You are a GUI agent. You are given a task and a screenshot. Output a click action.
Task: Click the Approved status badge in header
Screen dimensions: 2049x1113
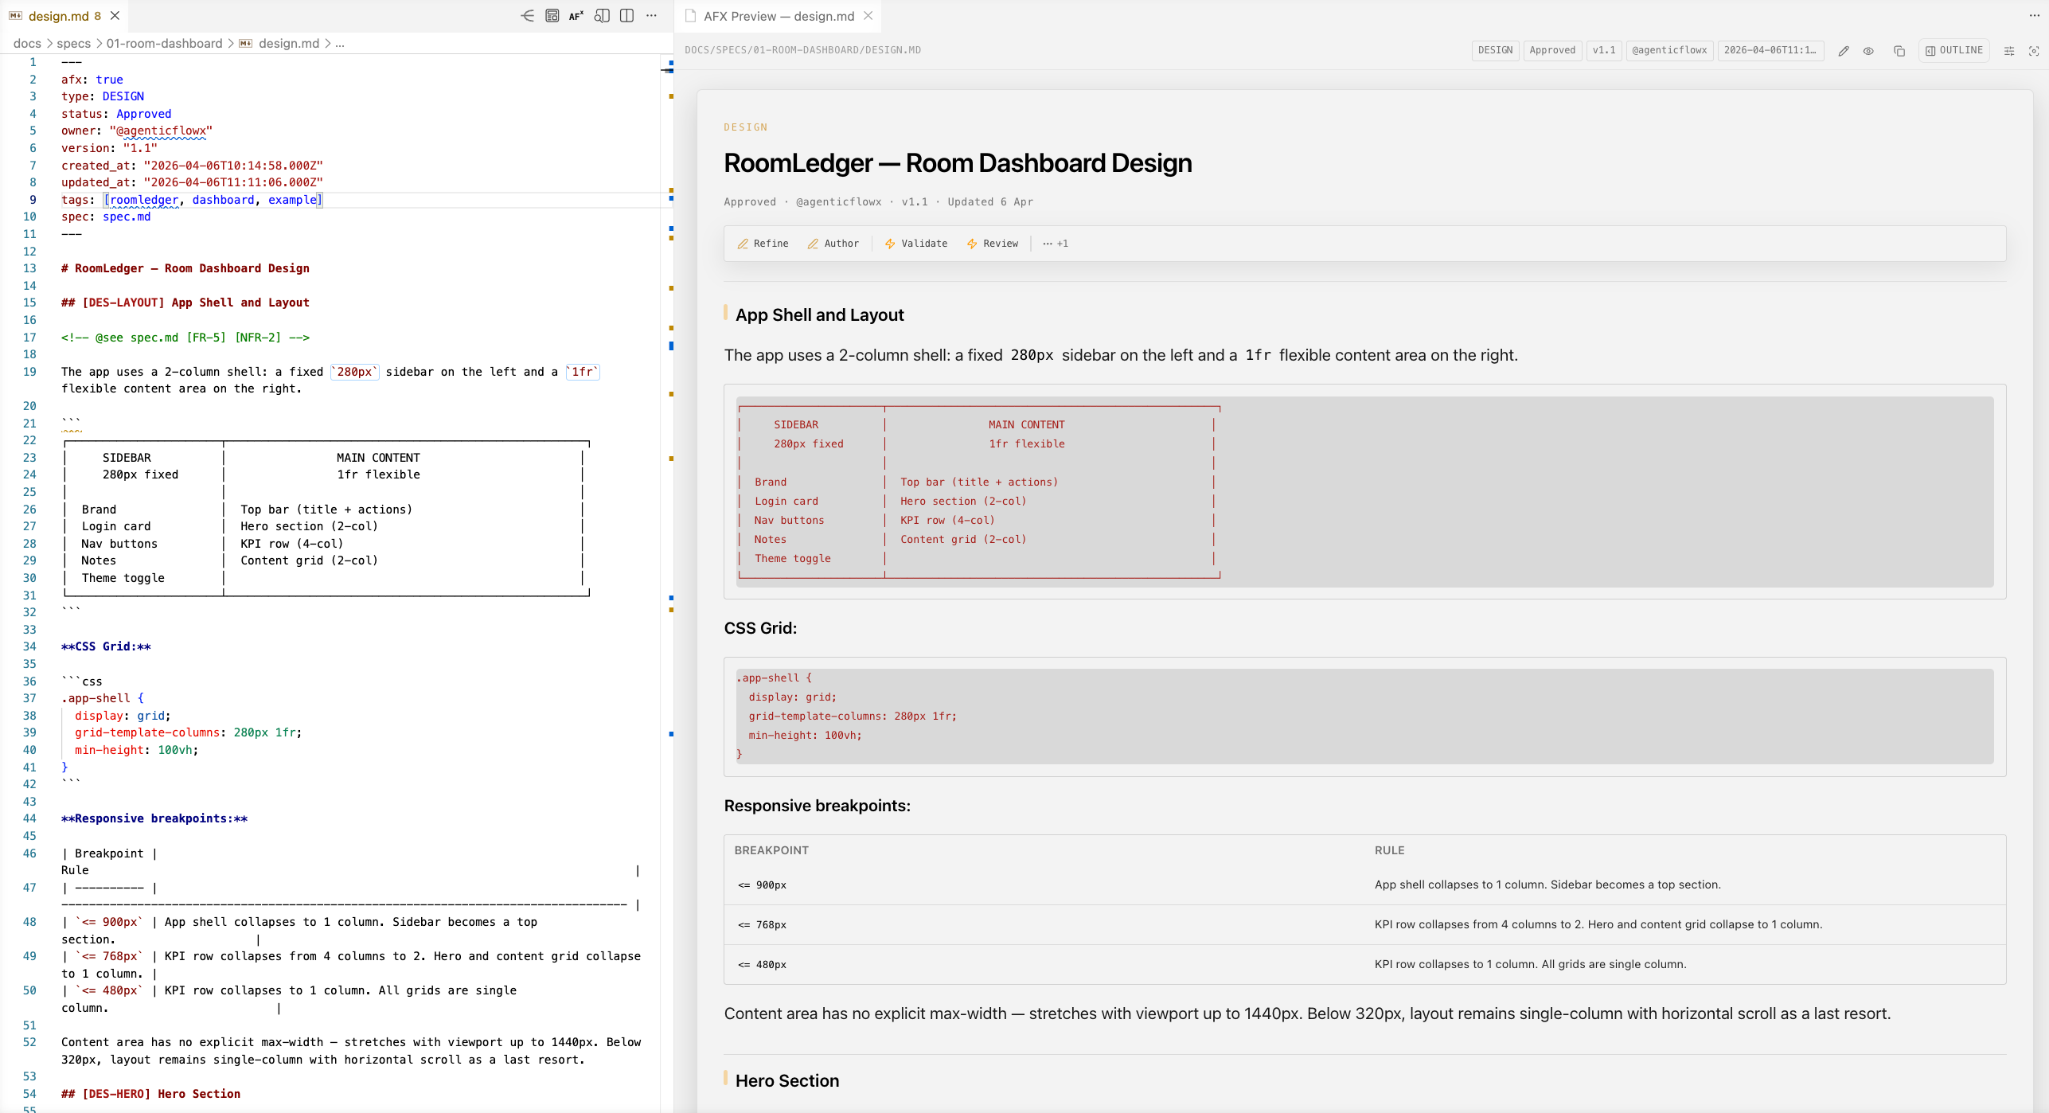pos(1552,50)
